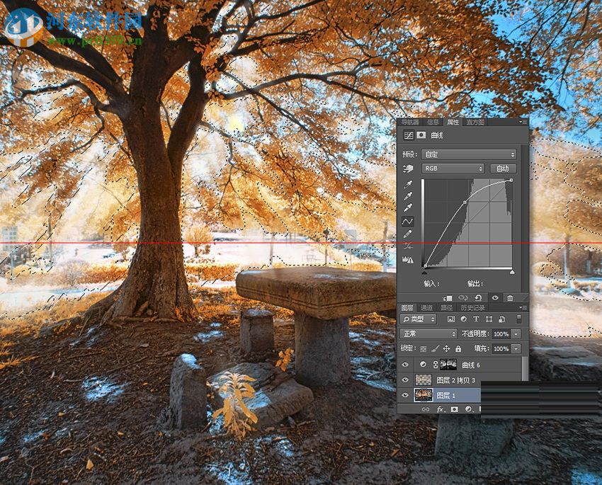Activate the on-image targeted adjustment hand tool
Image resolution: width=602 pixels, height=485 pixels.
tap(408, 169)
